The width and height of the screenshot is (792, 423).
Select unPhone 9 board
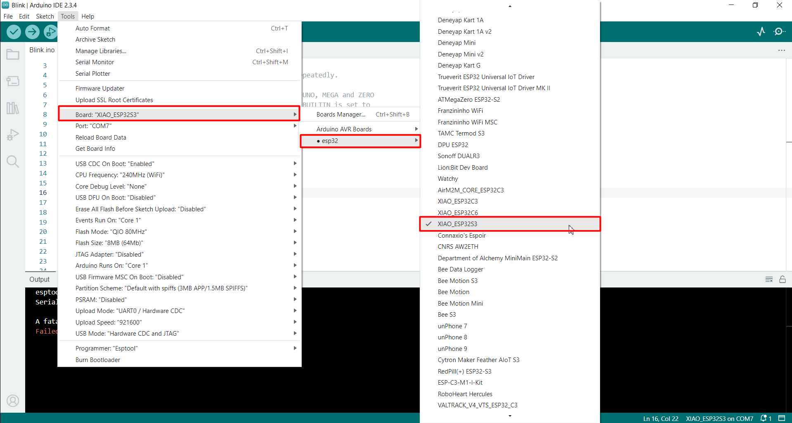[510, 349]
